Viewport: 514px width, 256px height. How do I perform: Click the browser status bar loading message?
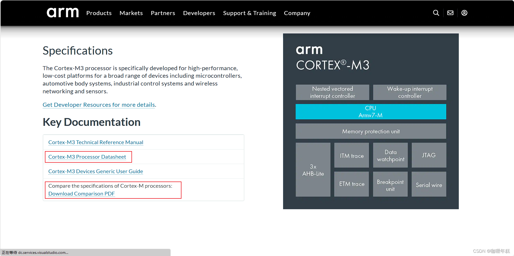pos(35,253)
